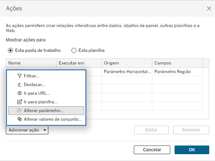Viewport: 215px width, 161px height.
Task: Select the Esta planilha radio option
Action: (74, 50)
